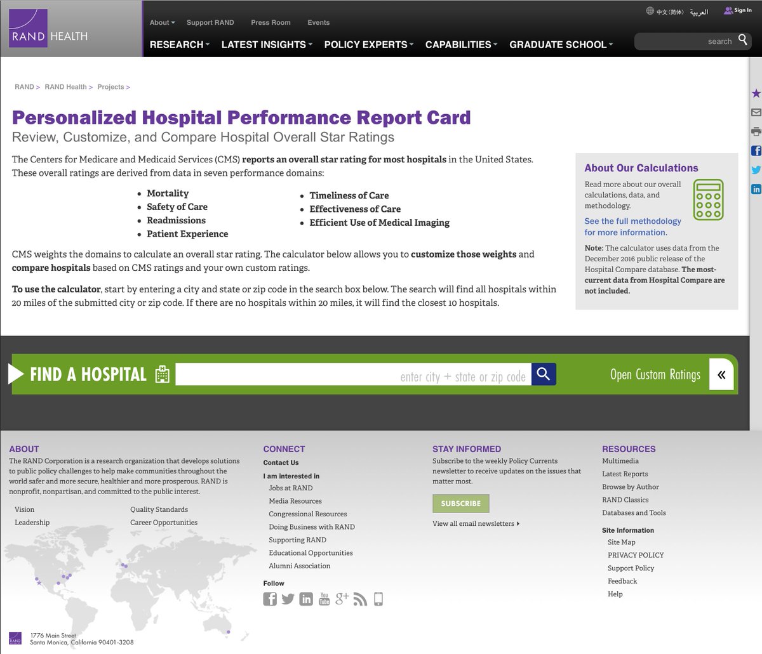Screen dimensions: 762x654
Task: Share on Twitter from side rail
Action: click(x=756, y=170)
